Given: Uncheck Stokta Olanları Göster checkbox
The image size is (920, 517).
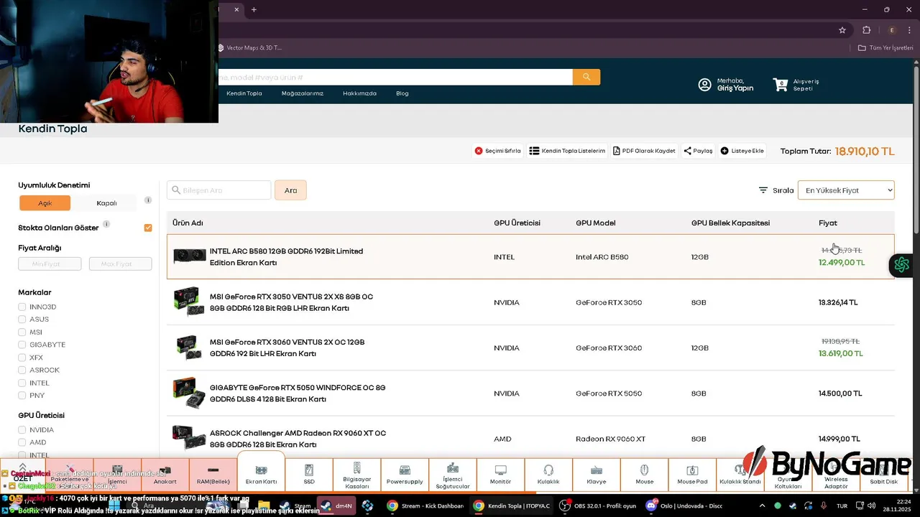Looking at the screenshot, I should [148, 228].
